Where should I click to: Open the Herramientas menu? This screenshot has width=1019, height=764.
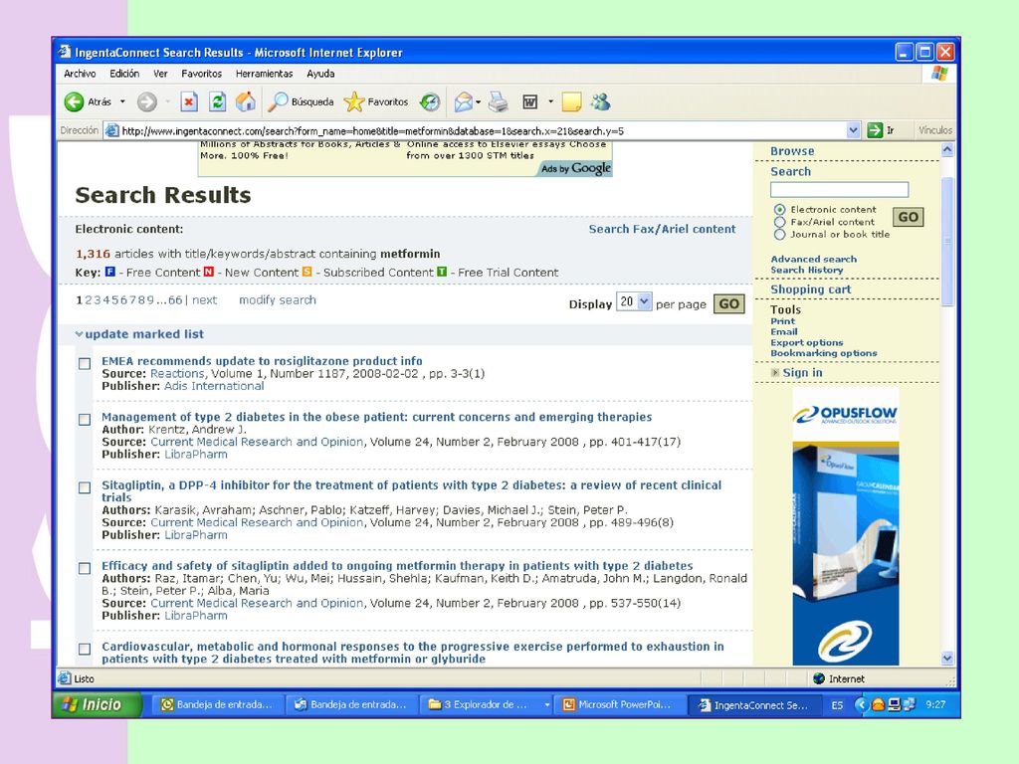(x=264, y=74)
